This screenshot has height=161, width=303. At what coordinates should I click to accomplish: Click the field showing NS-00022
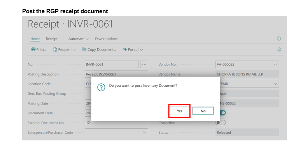[249, 103]
